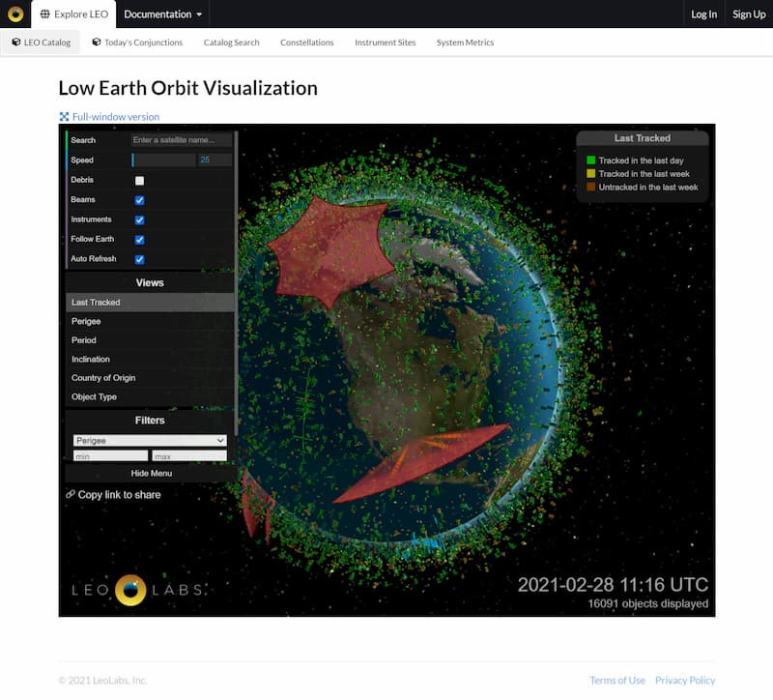Click the chain link icon near Copy link
This screenshot has height=700, width=773.
(71, 494)
